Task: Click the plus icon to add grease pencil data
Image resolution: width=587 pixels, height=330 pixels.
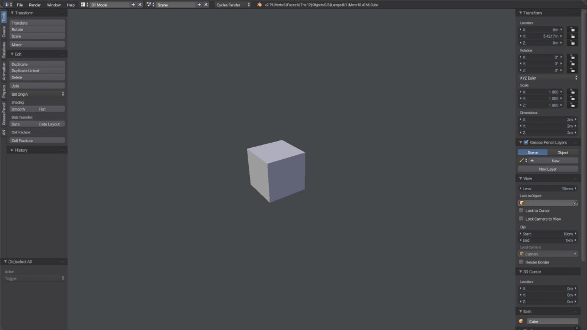Action: 533,161
